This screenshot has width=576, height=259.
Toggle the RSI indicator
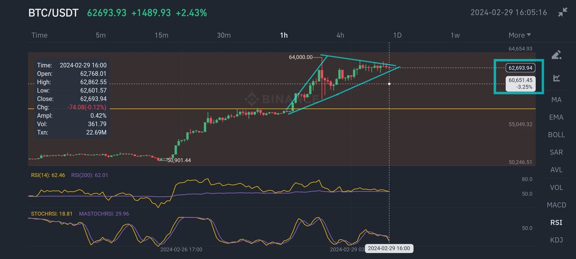point(556,223)
